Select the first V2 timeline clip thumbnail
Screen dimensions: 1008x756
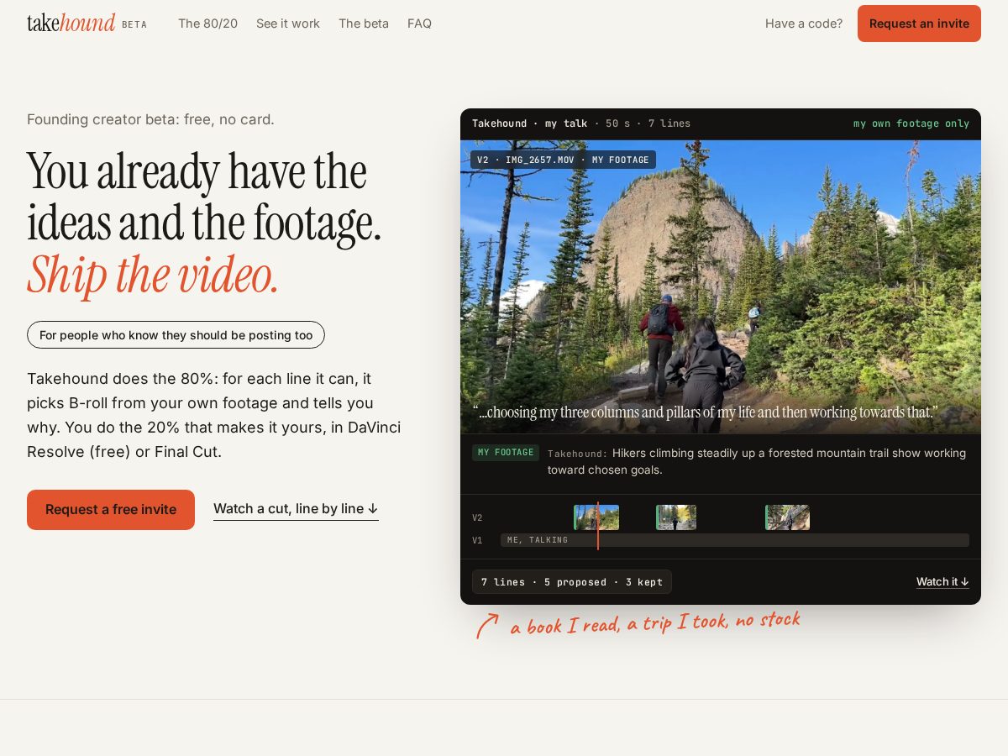pos(596,517)
